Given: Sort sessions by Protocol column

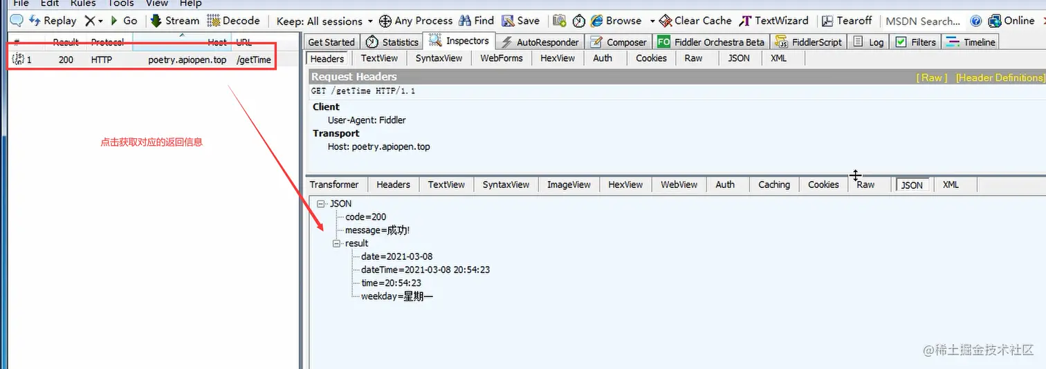Looking at the screenshot, I should [x=107, y=43].
